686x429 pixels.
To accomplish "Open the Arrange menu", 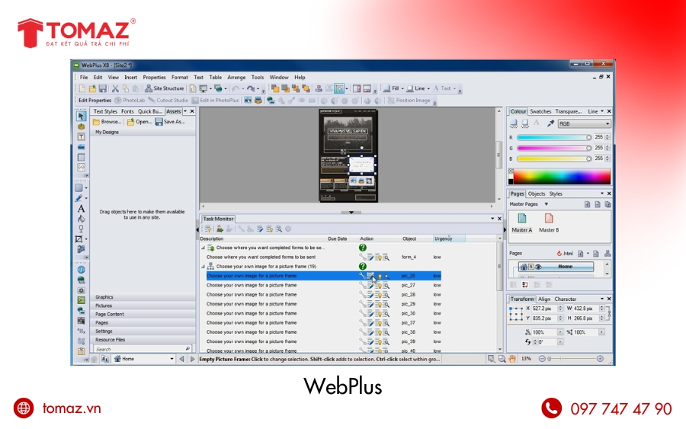I will pos(236,77).
